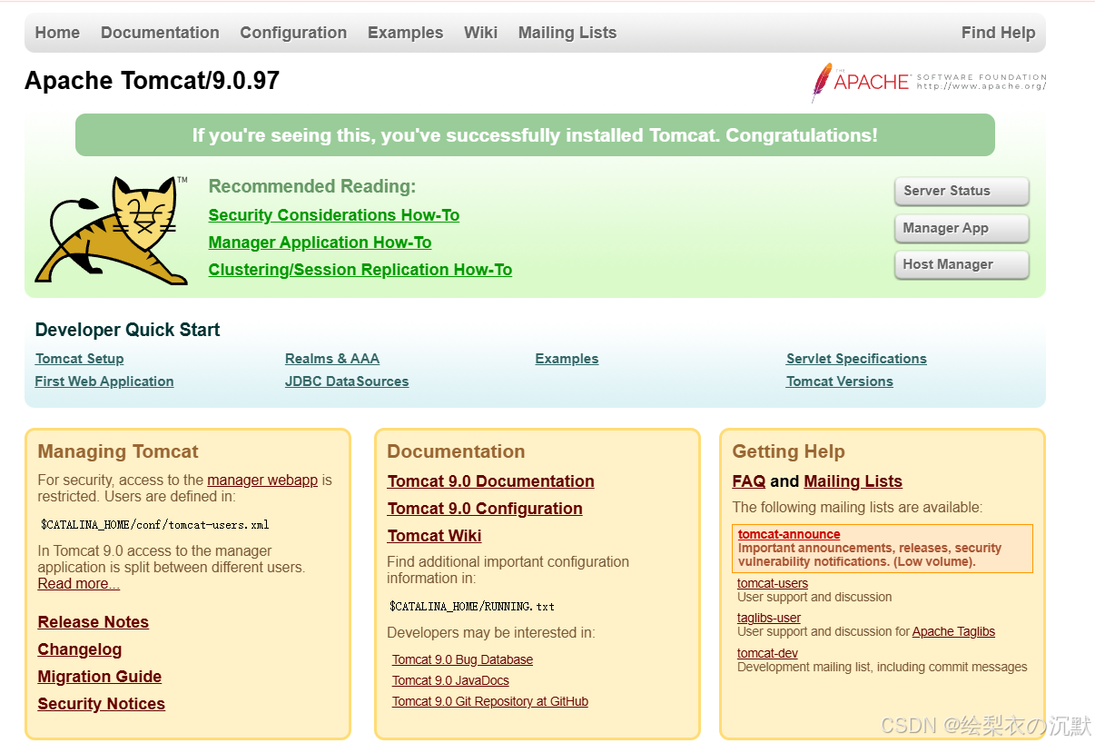Open Security Considerations How-To link
This screenshot has width=1095, height=743.
[x=334, y=215]
